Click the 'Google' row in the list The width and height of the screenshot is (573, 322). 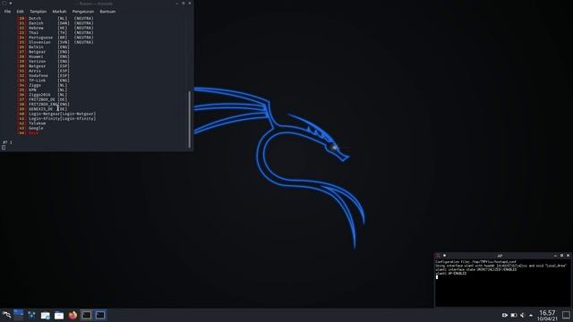coord(30,128)
